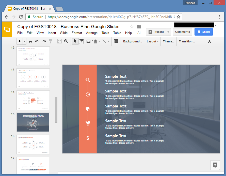Image resolution: width=226 pixels, height=176 pixels.
Task: Click the Redo arrow icon
Action: click(44, 41)
